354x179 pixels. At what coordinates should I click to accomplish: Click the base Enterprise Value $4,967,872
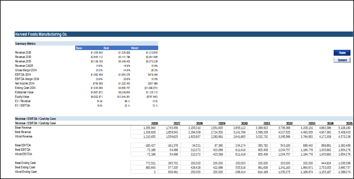[x=96, y=92]
